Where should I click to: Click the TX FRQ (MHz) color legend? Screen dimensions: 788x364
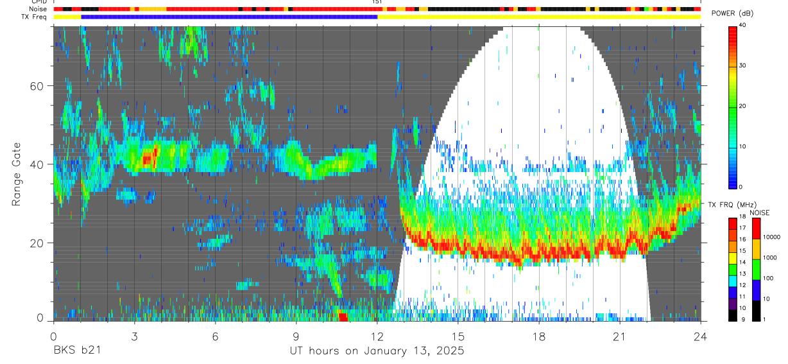tap(733, 269)
